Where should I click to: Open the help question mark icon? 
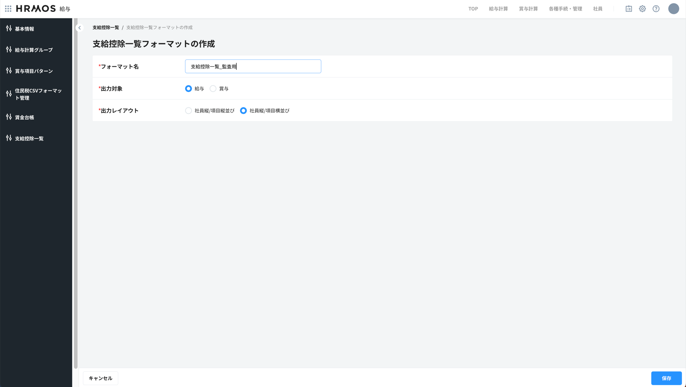[656, 9]
